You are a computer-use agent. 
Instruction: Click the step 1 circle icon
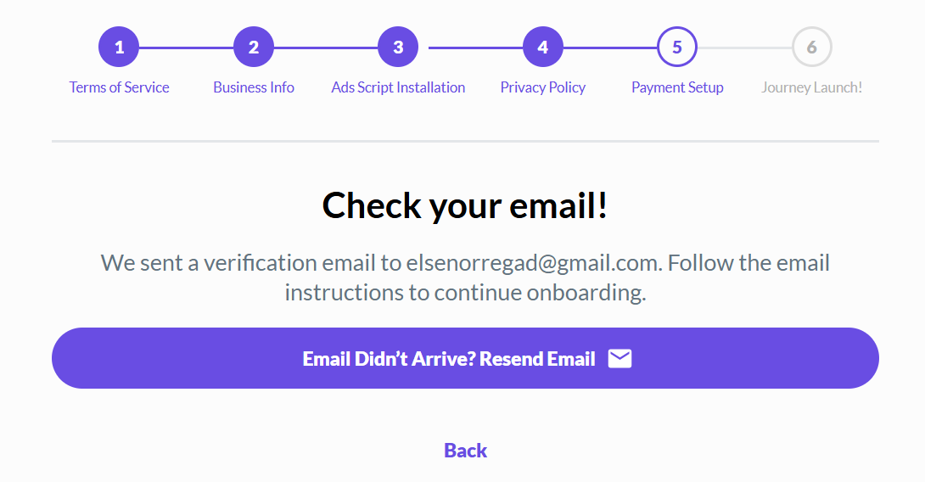tap(119, 48)
